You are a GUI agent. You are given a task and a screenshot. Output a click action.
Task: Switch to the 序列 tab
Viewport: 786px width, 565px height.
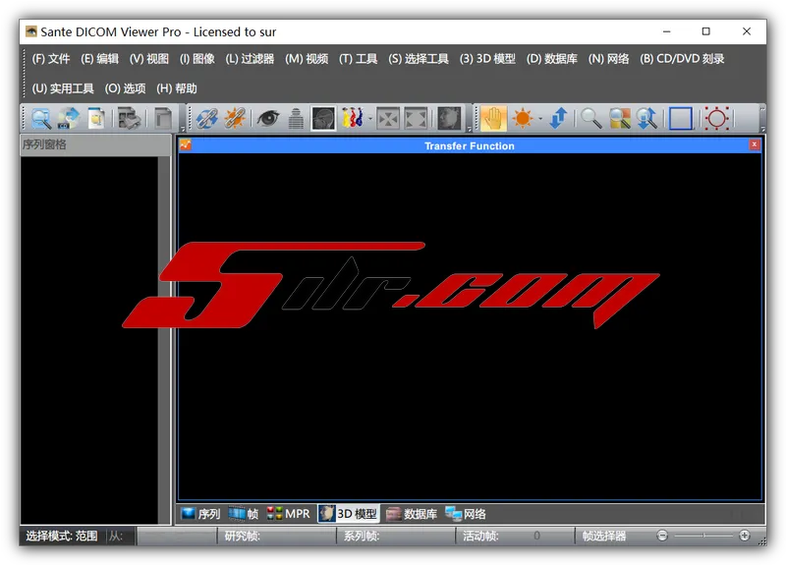click(x=200, y=513)
